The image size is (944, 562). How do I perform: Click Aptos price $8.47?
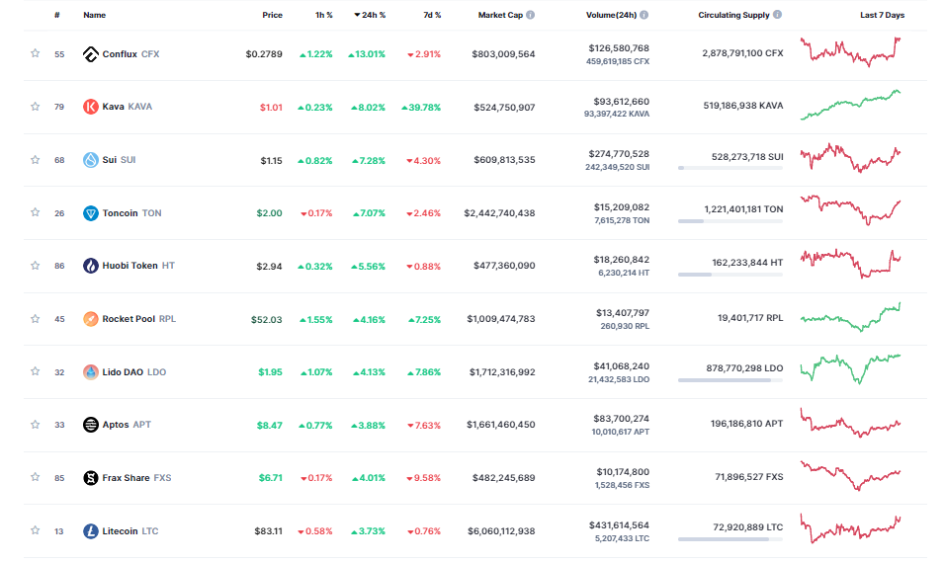coord(269,426)
